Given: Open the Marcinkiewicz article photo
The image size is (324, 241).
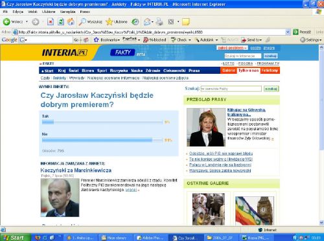Looking at the screenshot, I should tap(60, 198).
